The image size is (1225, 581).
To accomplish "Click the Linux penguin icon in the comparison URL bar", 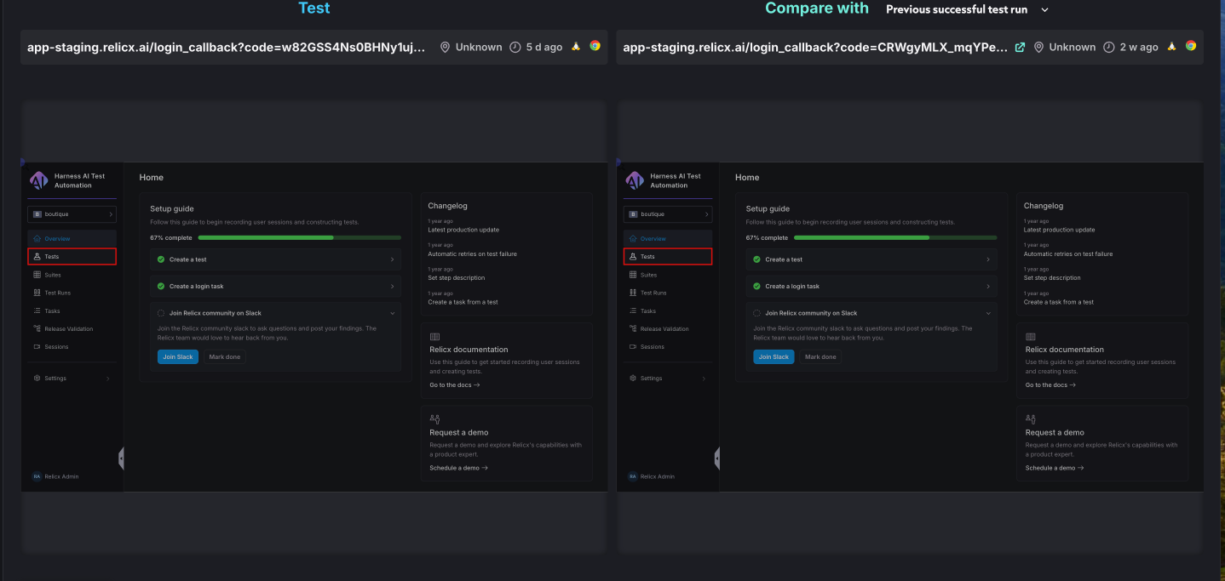I will tap(1172, 47).
